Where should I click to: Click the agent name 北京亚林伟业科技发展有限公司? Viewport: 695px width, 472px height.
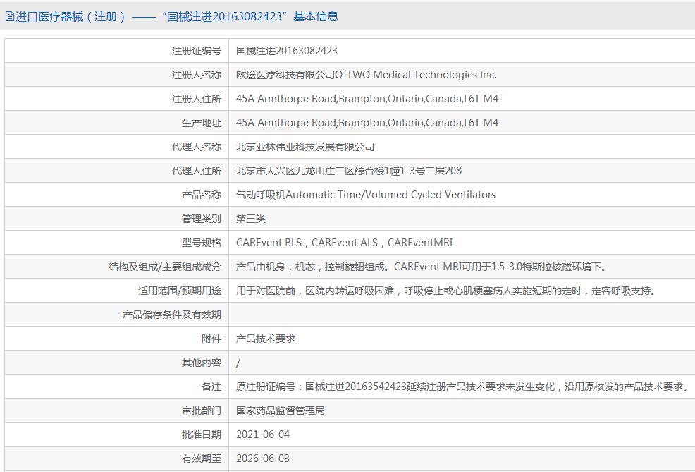coord(305,147)
